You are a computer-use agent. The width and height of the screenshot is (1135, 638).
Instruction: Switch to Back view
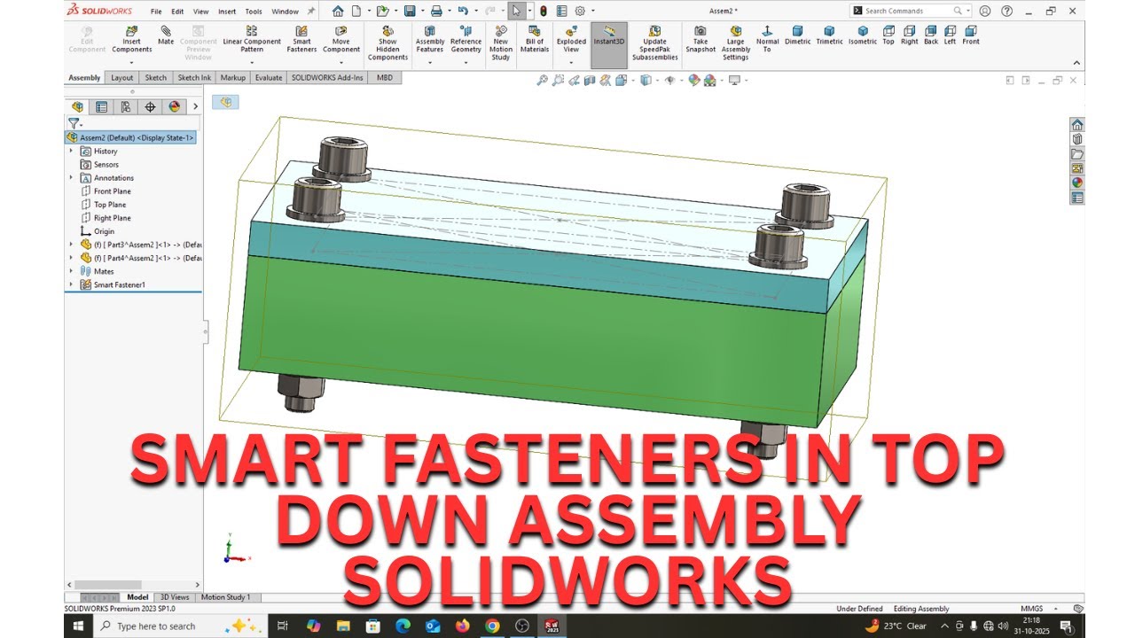pos(931,35)
